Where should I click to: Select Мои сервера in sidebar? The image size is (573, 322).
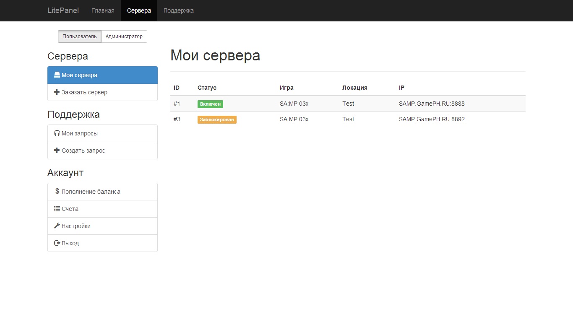point(102,75)
